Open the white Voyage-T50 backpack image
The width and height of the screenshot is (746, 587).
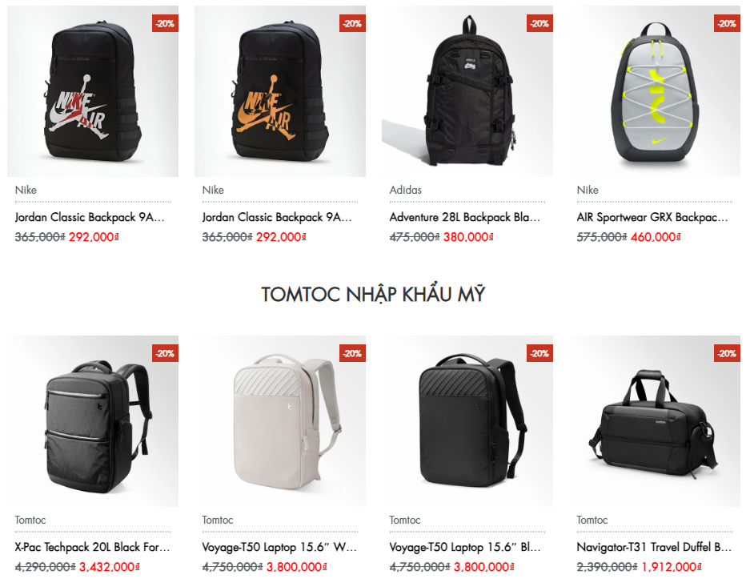(280, 421)
